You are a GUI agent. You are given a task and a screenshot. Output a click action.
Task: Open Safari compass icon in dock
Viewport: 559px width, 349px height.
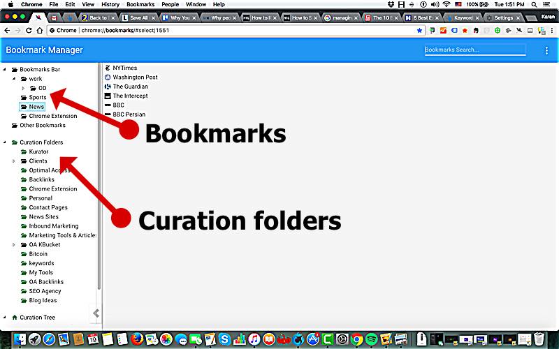(x=49, y=339)
